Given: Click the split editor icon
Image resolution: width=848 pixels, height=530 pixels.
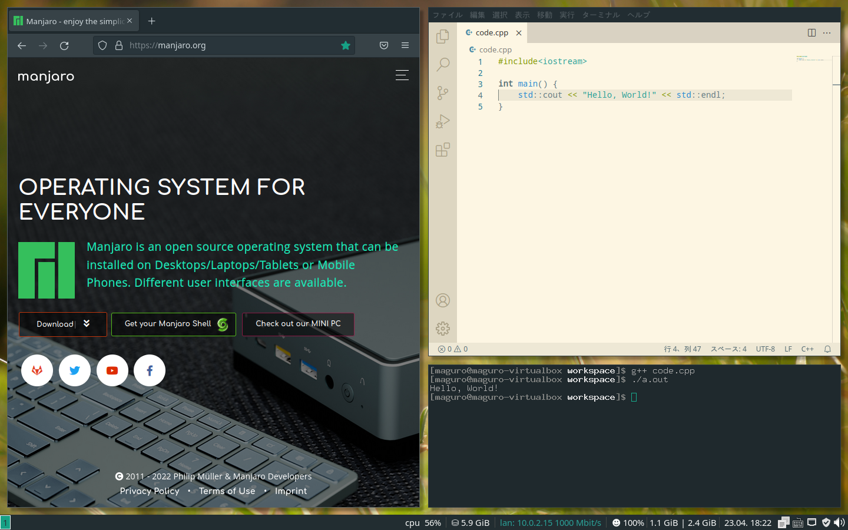Looking at the screenshot, I should (811, 33).
